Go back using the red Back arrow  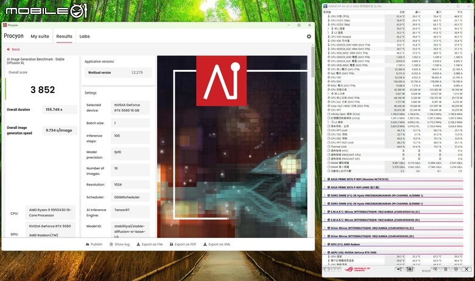13,49
